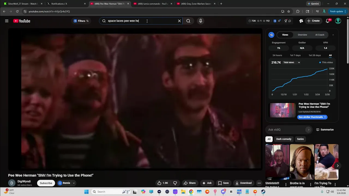
Task: Open the account avatar menu
Action: tap(338, 21)
